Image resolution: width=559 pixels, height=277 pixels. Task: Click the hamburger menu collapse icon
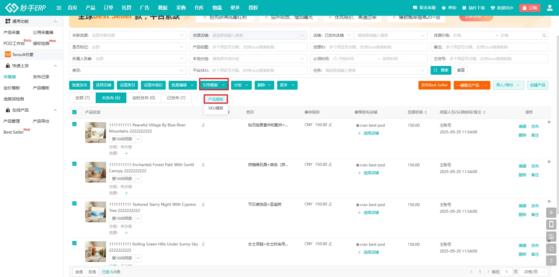59,8
